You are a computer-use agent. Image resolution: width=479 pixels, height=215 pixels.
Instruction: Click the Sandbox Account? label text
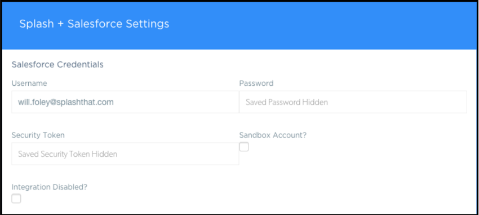click(273, 135)
